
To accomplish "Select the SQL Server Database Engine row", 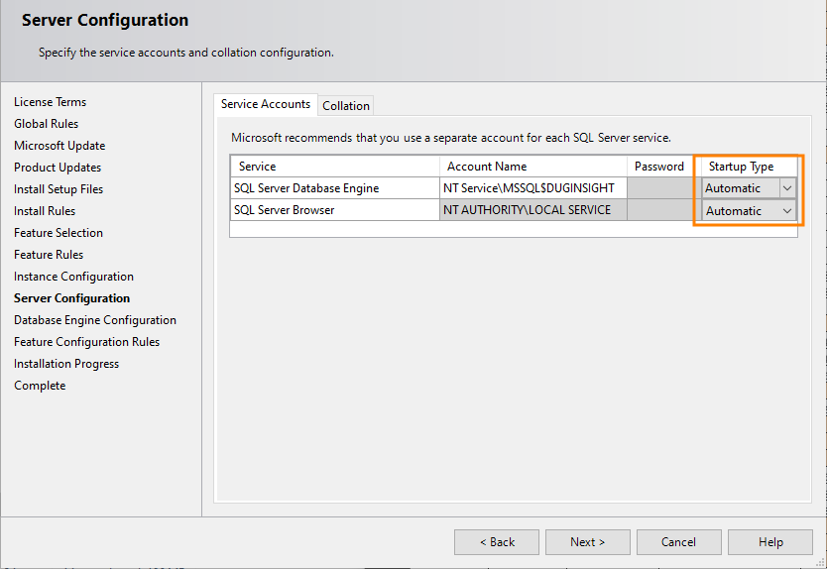I will [334, 188].
